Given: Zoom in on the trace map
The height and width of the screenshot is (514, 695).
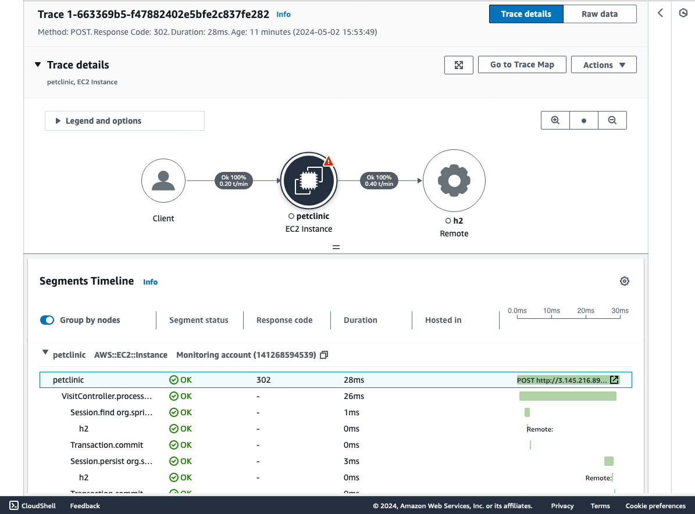Looking at the screenshot, I should tap(555, 120).
